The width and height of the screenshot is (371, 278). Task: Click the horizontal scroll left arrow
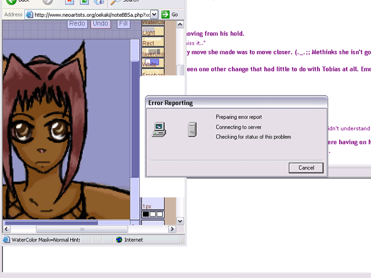(6, 229)
